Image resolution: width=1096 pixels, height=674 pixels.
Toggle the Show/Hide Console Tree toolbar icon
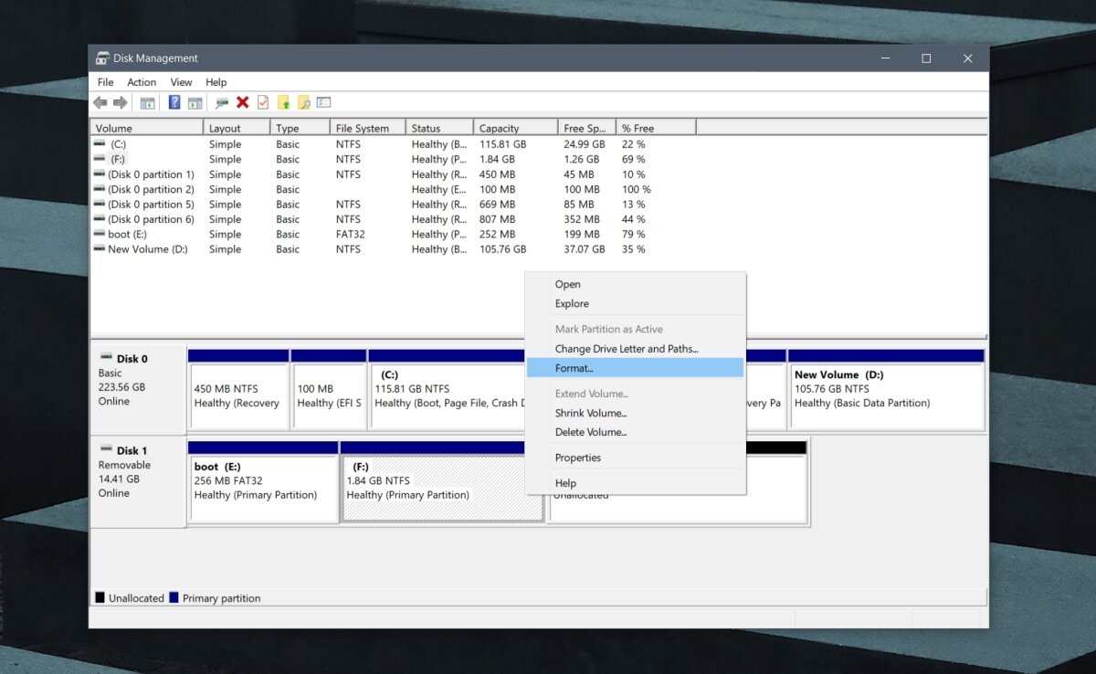tap(147, 101)
